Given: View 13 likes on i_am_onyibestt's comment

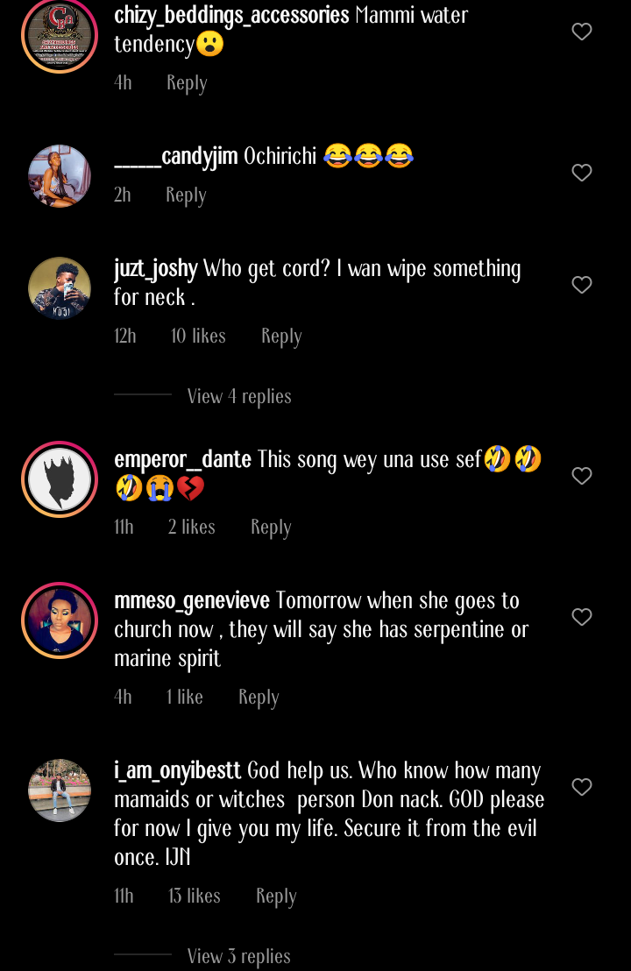Looking at the screenshot, I should [x=195, y=897].
